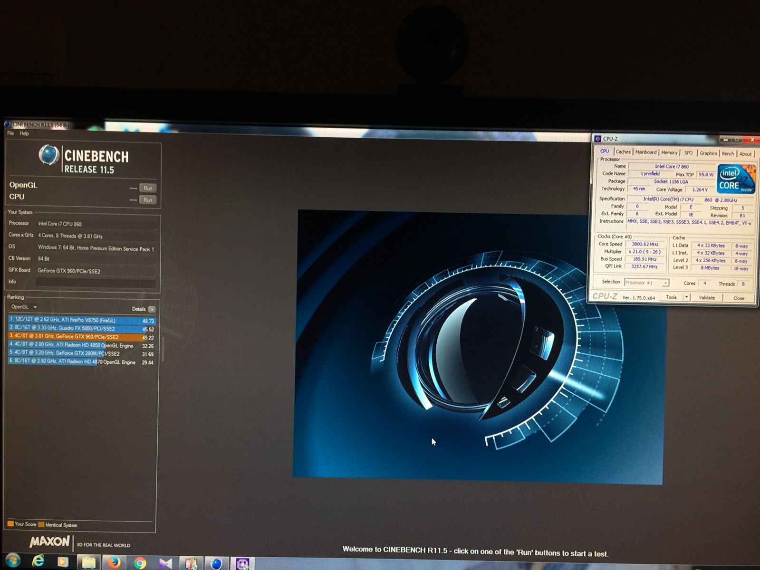
Task: Open Cinebench File menu
Action: pos(10,133)
